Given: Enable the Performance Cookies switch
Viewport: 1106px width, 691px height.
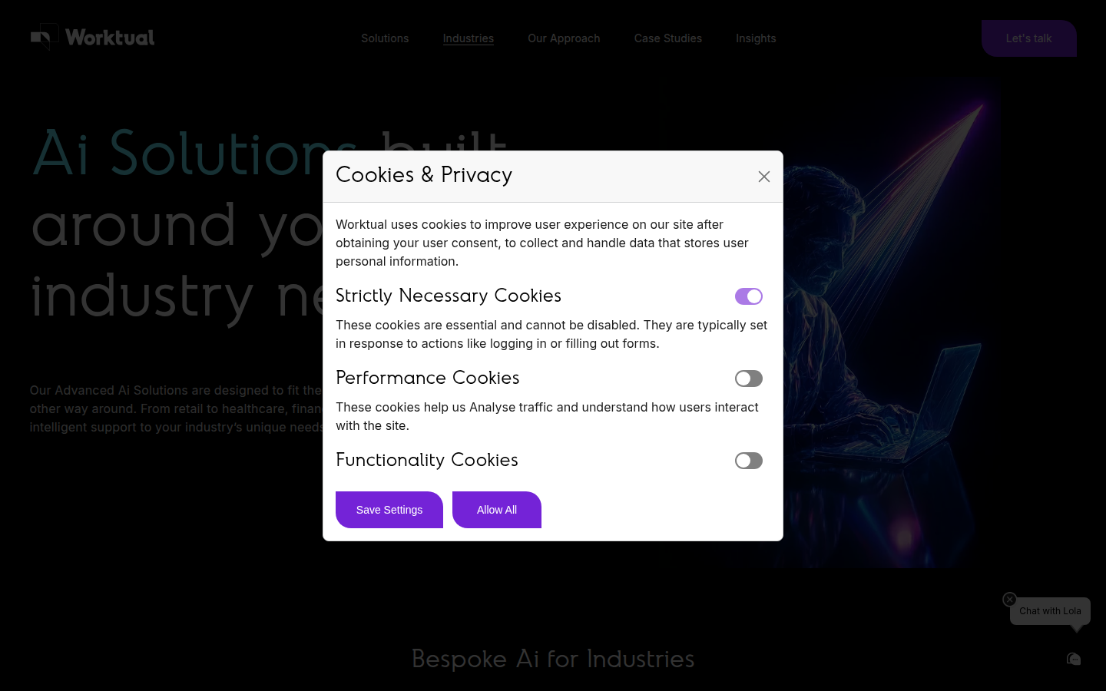Looking at the screenshot, I should point(748,379).
